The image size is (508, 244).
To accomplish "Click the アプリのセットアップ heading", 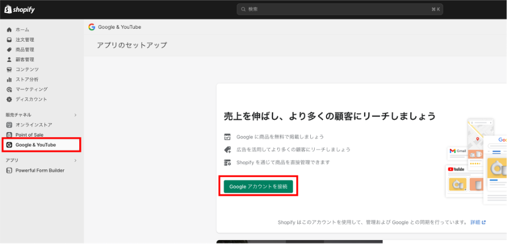I will click(132, 46).
